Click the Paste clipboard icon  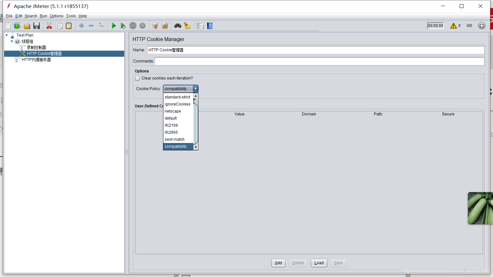pos(69,26)
